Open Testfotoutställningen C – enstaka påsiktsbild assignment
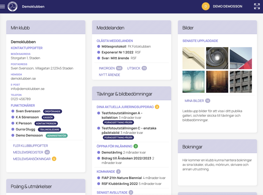This screenshot has height=195, width=263. (x=129, y=130)
